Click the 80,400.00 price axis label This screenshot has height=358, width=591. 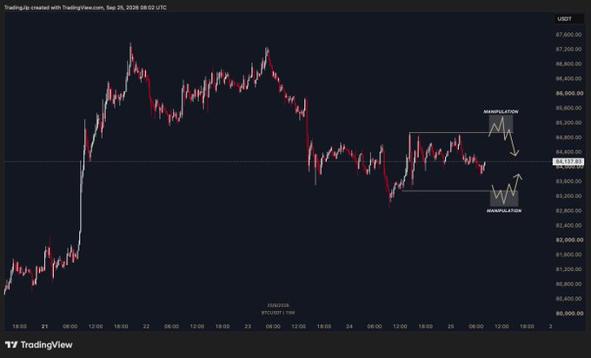coord(568,299)
